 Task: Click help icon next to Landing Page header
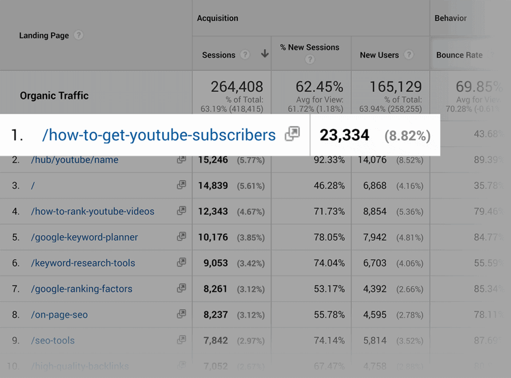[x=79, y=36]
